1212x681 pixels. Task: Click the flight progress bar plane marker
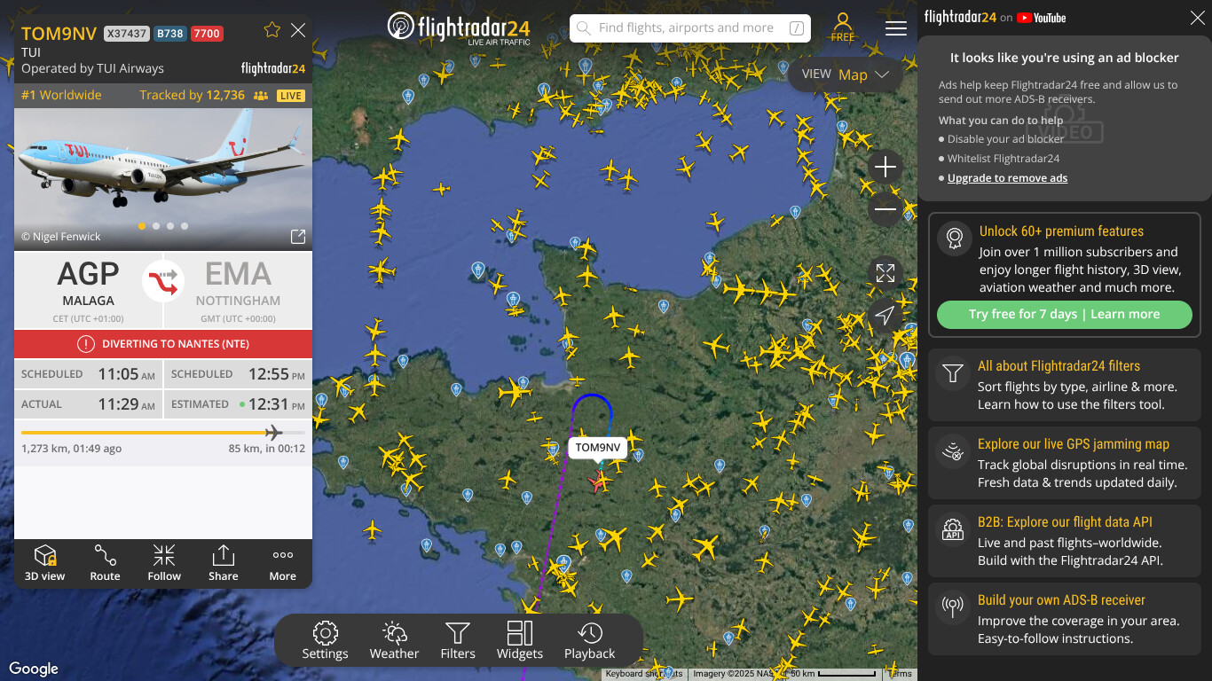273,433
